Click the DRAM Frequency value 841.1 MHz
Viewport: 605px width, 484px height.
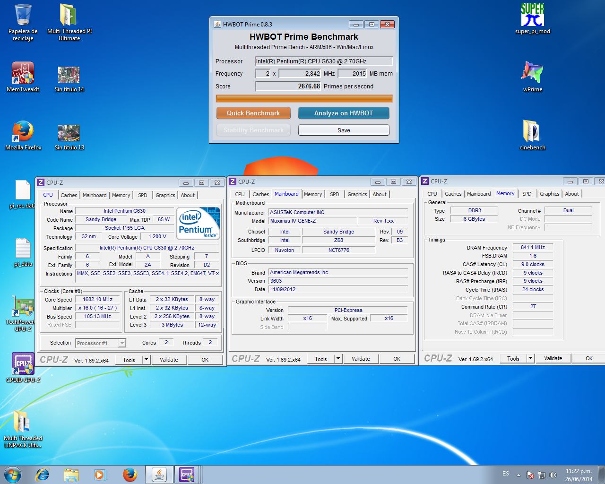[533, 247]
